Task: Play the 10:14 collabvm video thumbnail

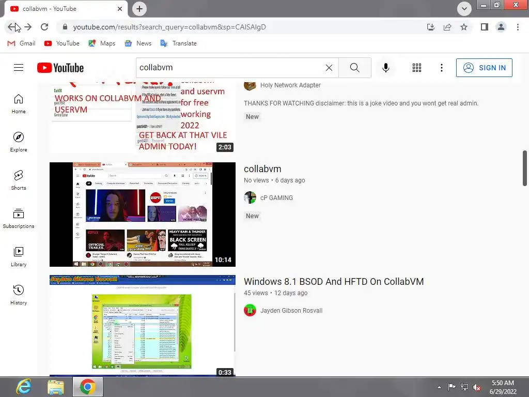Action: pyautogui.click(x=143, y=215)
